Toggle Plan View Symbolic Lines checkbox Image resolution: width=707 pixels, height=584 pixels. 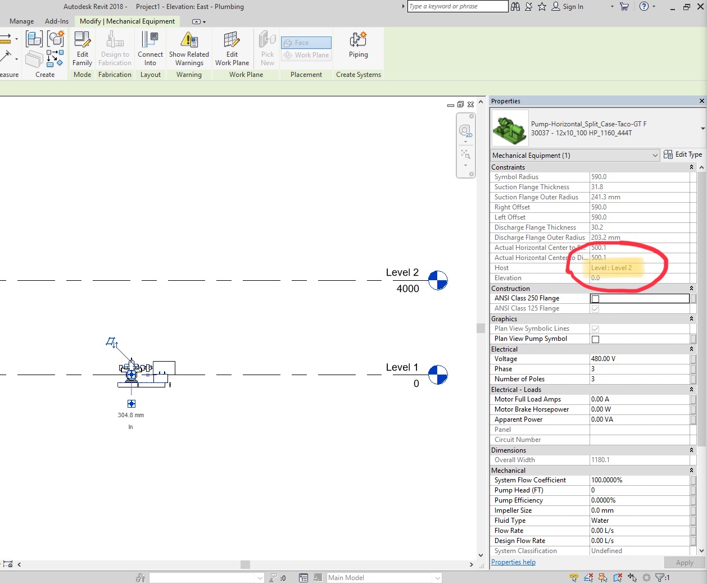pyautogui.click(x=595, y=329)
